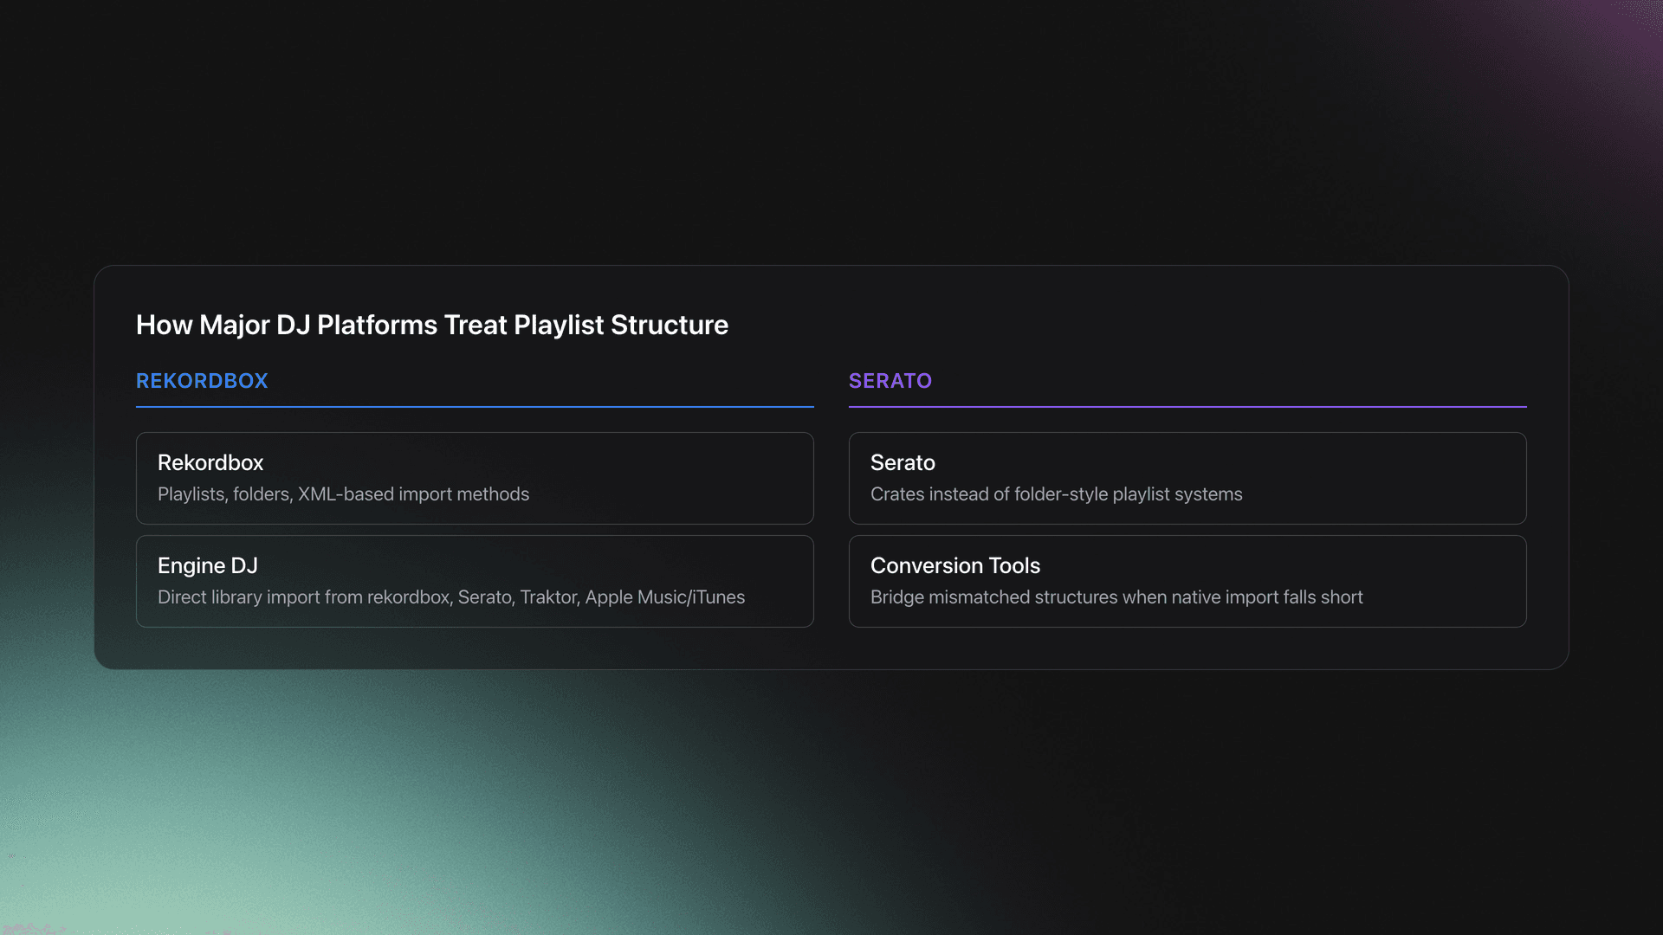Viewport: 1663px width, 935px height.
Task: Click the blue underline below REKORDBOX
Action: pyautogui.click(x=475, y=405)
